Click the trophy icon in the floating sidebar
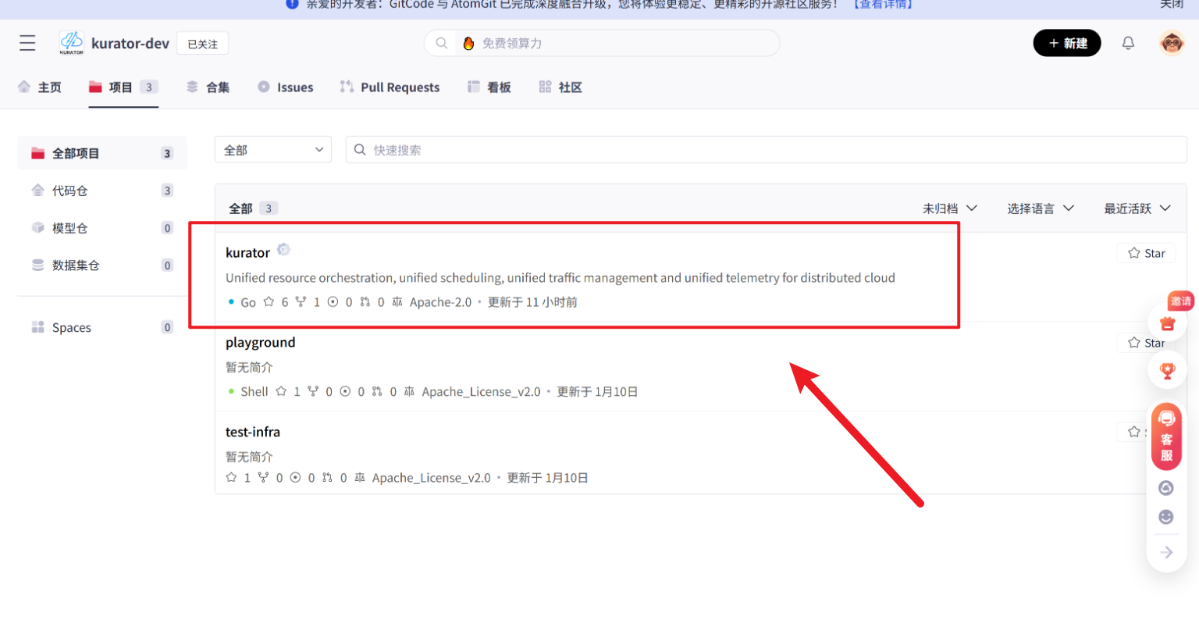 1167,370
